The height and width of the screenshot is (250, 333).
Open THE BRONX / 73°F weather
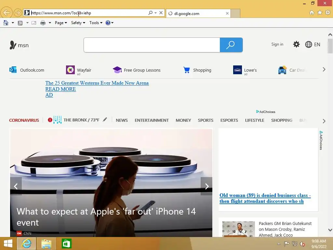point(81,120)
